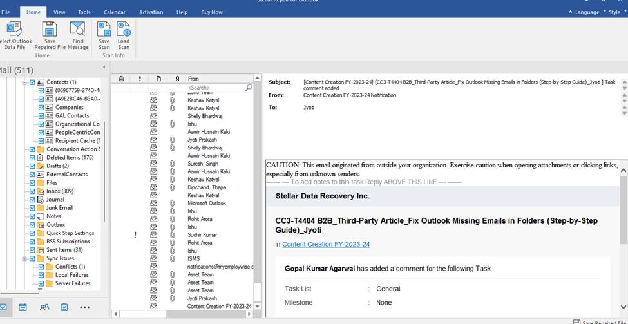Toggle the GAL Contacts checkbox
This screenshot has height=324, width=628.
tap(41, 115)
